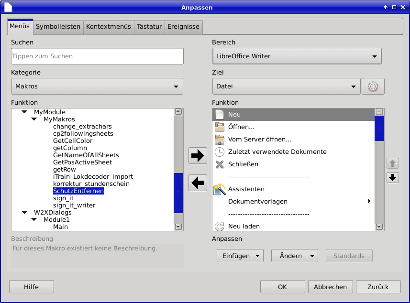
Task: Open the Einfügen dropdown button
Action: point(240,256)
